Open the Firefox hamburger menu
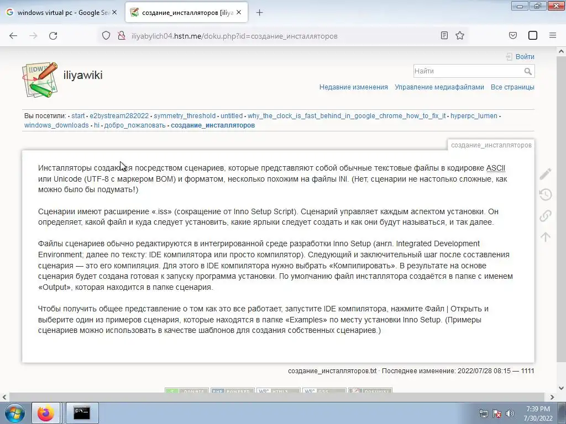The width and height of the screenshot is (566, 424). tap(553, 35)
